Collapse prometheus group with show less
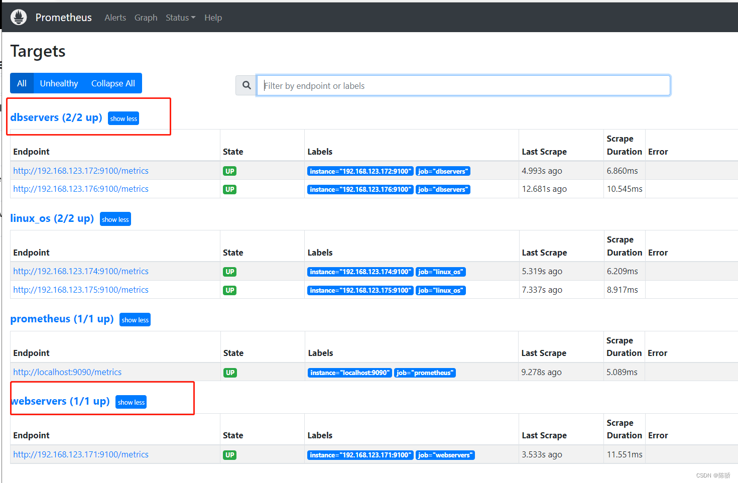The height and width of the screenshot is (483, 738). point(135,320)
